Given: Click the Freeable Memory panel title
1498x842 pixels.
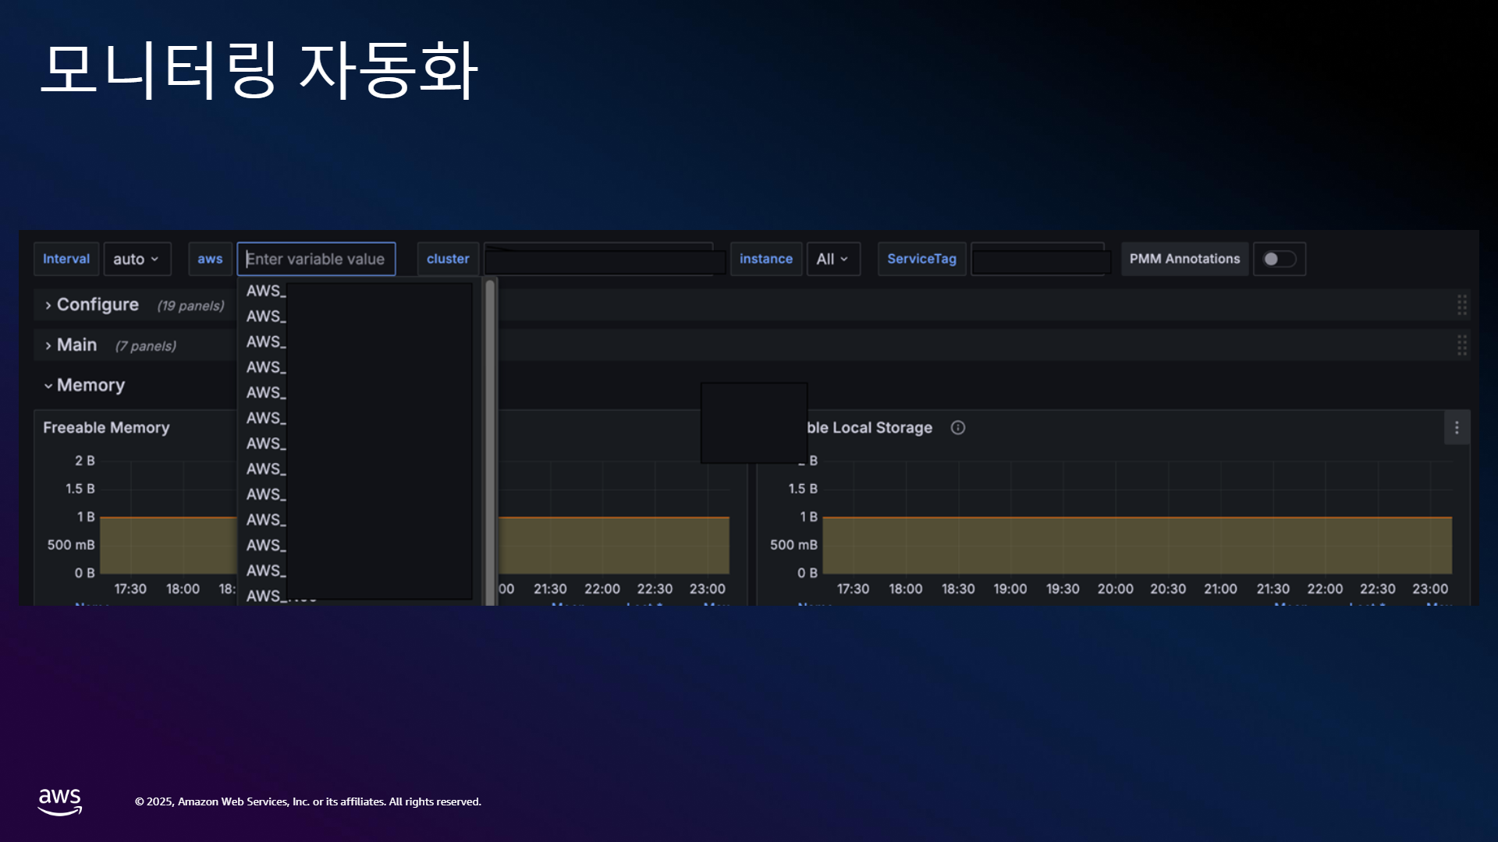Looking at the screenshot, I should [106, 427].
